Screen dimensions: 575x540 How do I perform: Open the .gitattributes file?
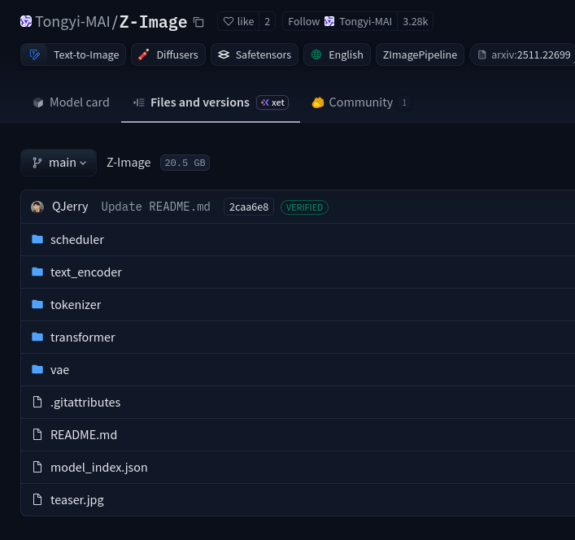pyautogui.click(x=85, y=403)
